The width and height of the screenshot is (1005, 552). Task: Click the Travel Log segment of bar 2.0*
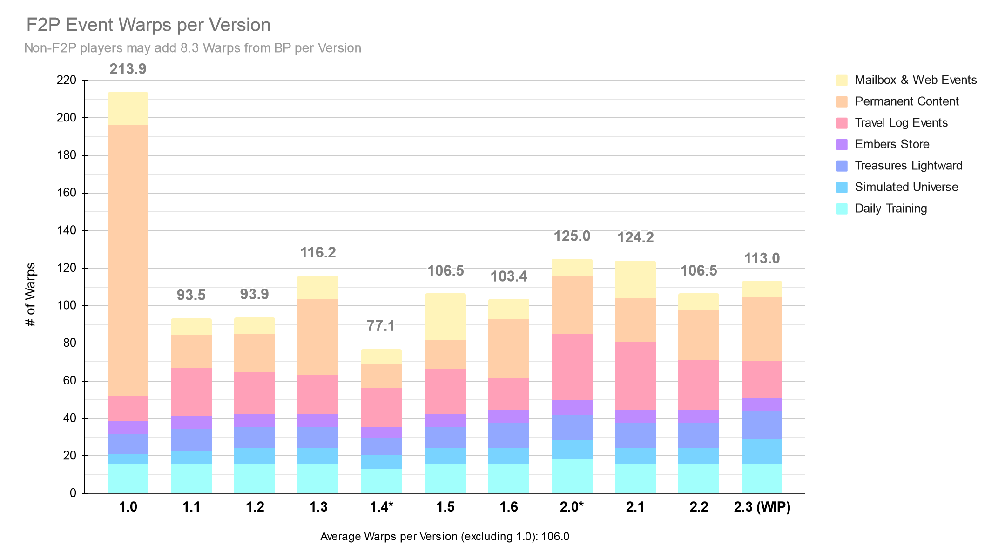572,367
